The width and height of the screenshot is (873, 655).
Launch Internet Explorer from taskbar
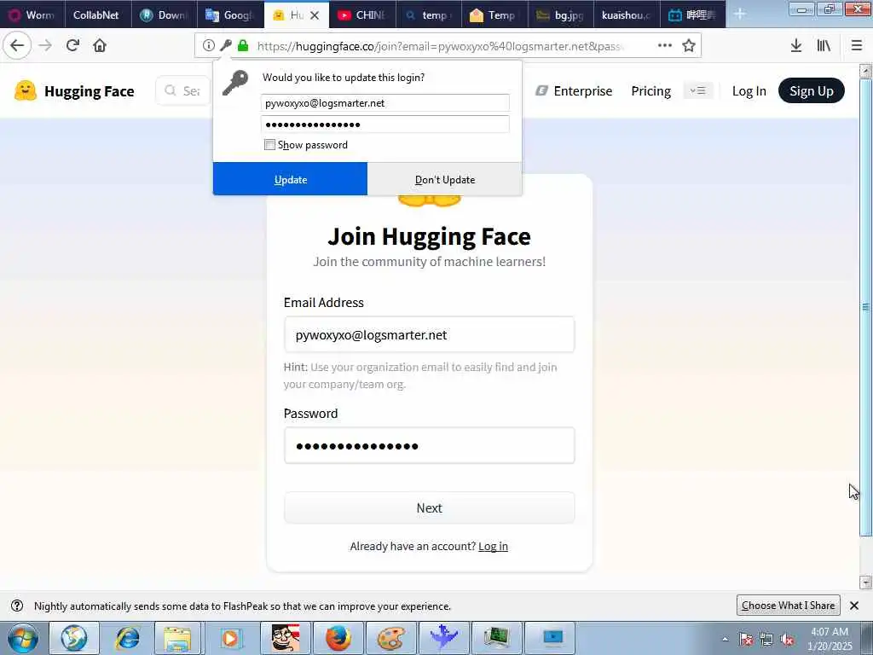[x=128, y=638]
